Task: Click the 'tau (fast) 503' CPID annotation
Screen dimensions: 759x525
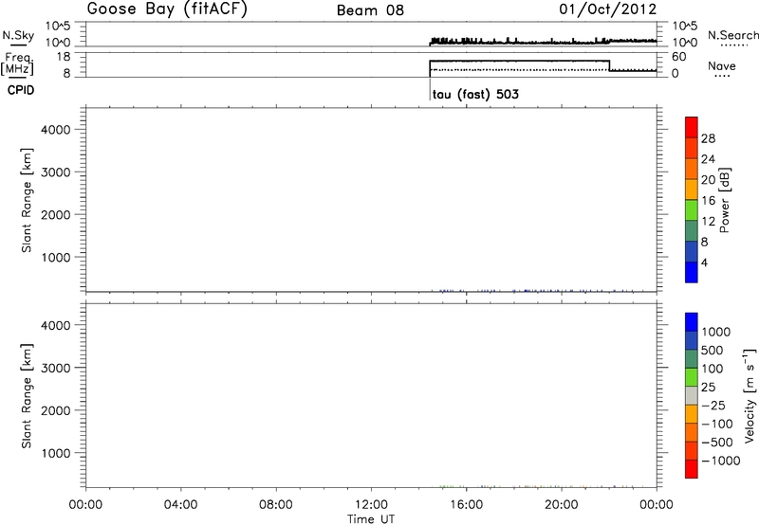Action: (x=475, y=94)
